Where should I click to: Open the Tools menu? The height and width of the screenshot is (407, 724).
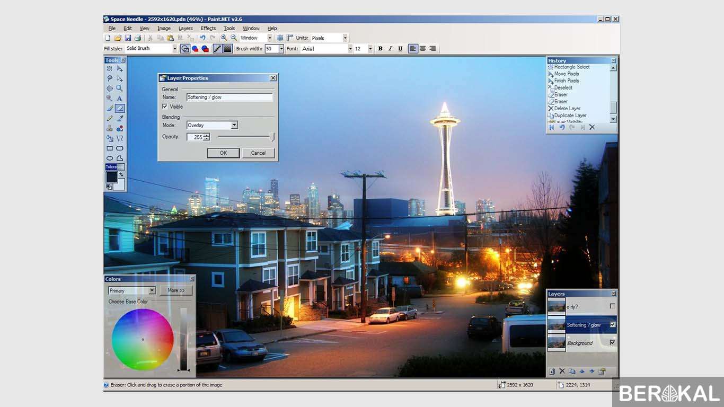pyautogui.click(x=229, y=28)
